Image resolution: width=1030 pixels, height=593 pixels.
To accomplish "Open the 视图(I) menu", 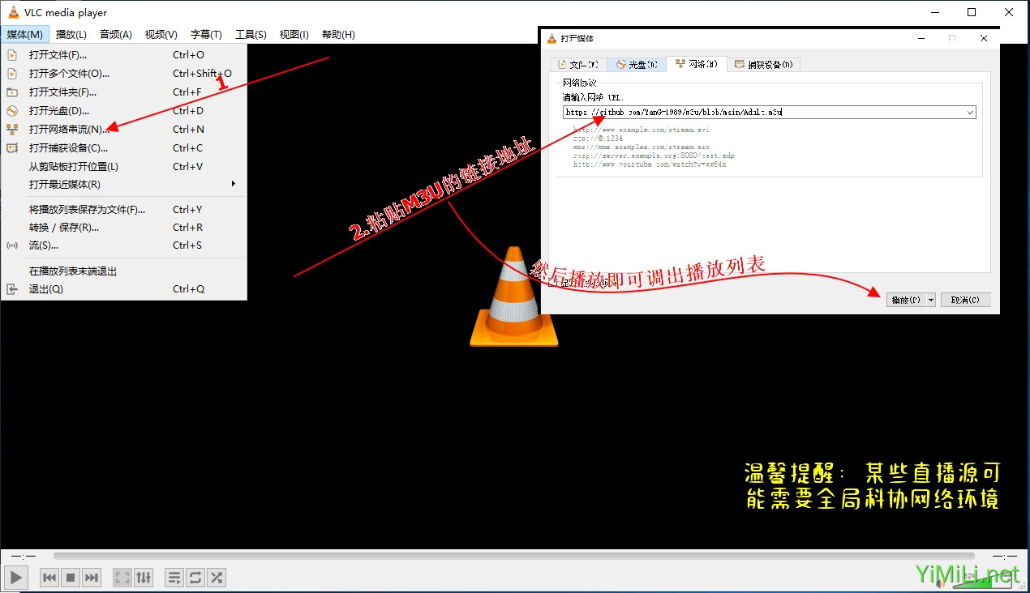I will 294,34.
